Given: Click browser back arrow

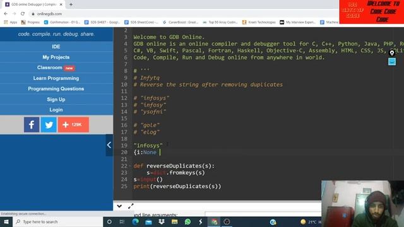Looking at the screenshot, I should pos(6,14).
